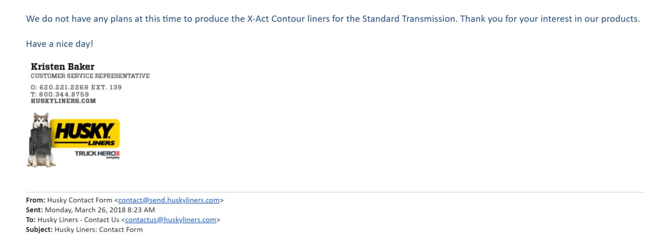Click the Husky Liners logo image
The height and width of the screenshot is (242, 645).
tap(73, 139)
